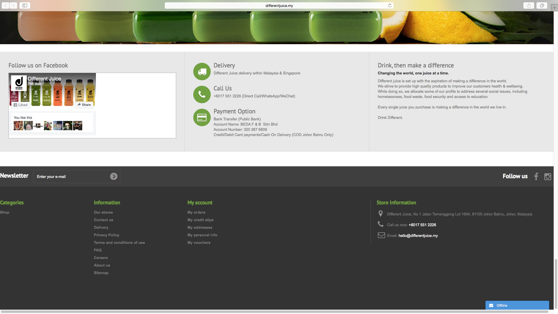Open the Careers link
The image size is (558, 314).
101,258
